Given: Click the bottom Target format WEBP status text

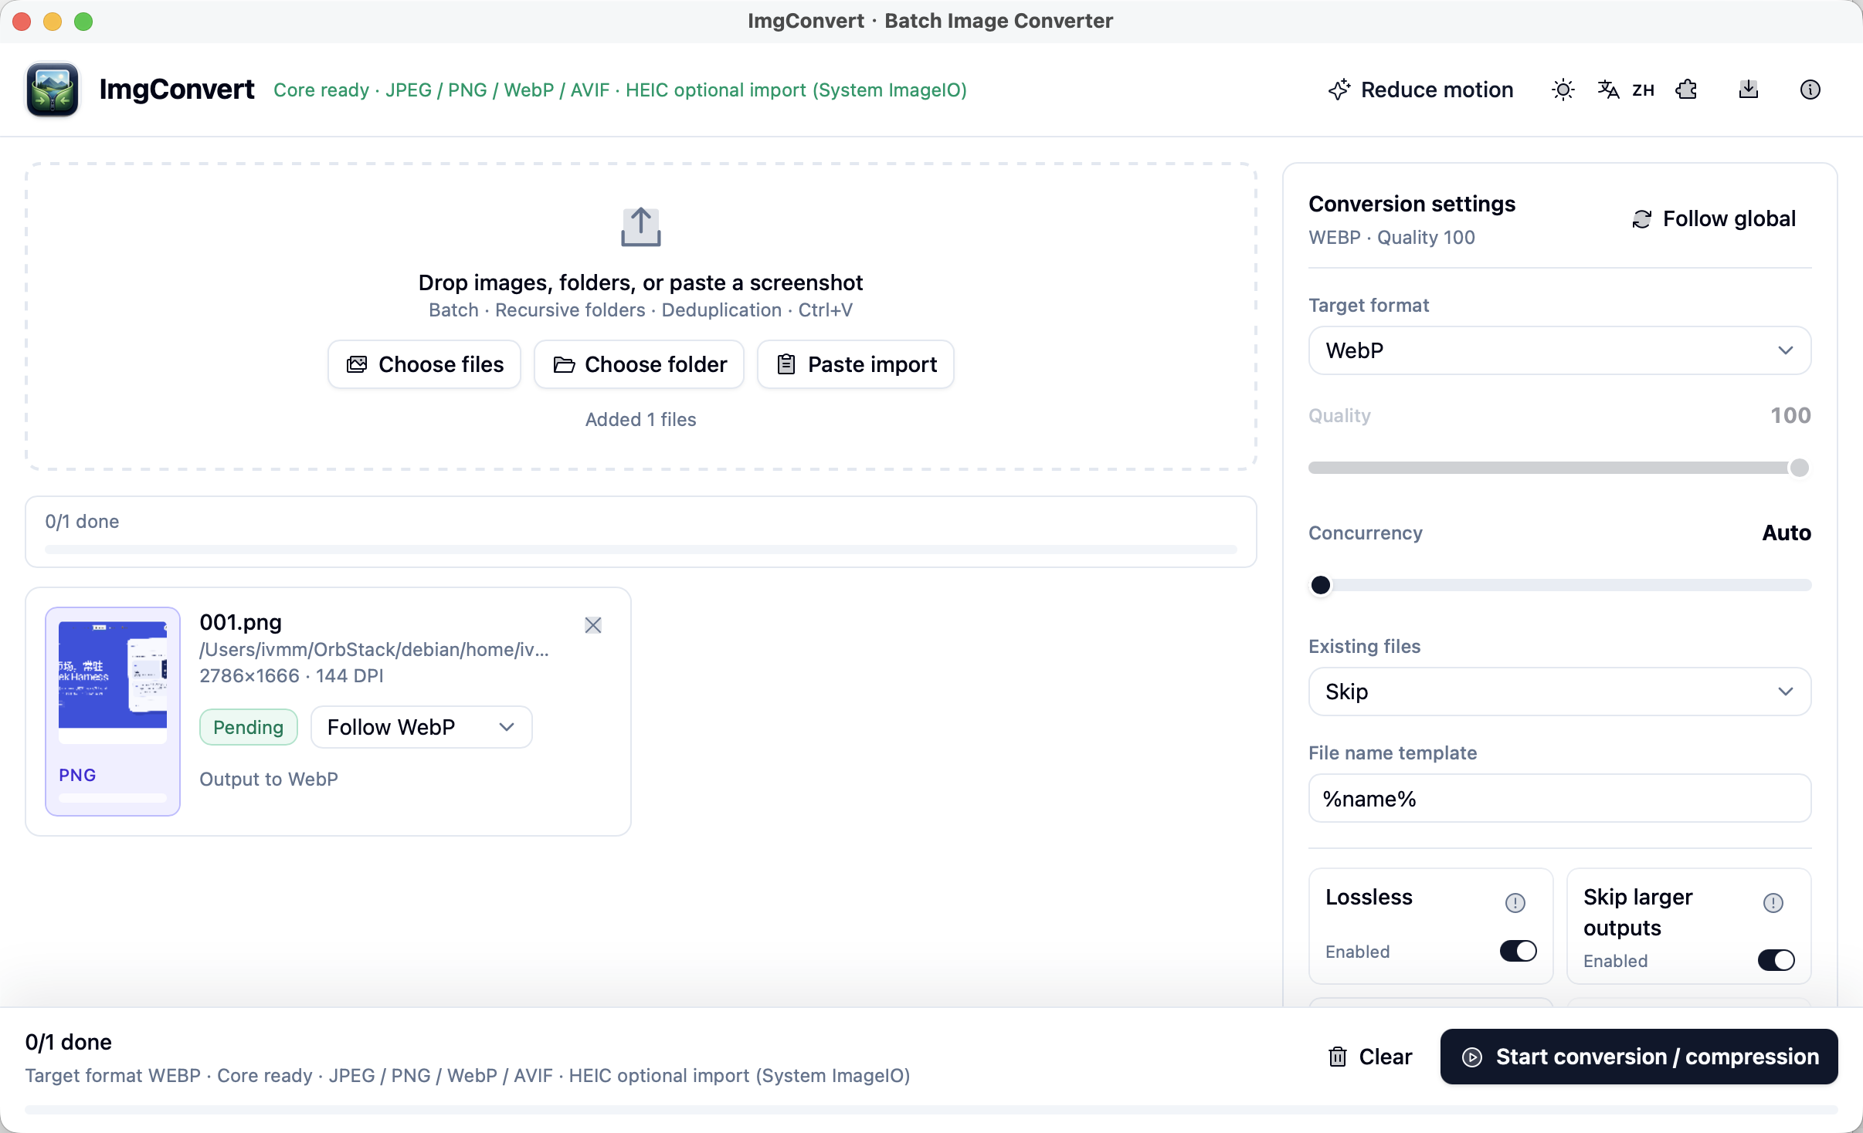Looking at the screenshot, I should (x=468, y=1076).
